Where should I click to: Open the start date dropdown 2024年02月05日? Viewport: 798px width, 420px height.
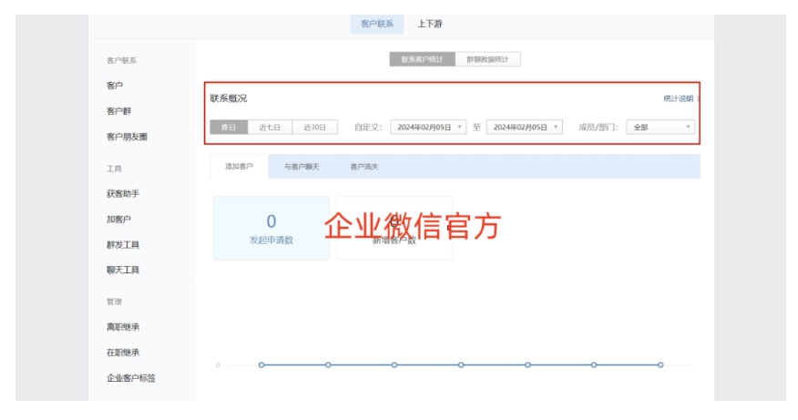(x=428, y=128)
